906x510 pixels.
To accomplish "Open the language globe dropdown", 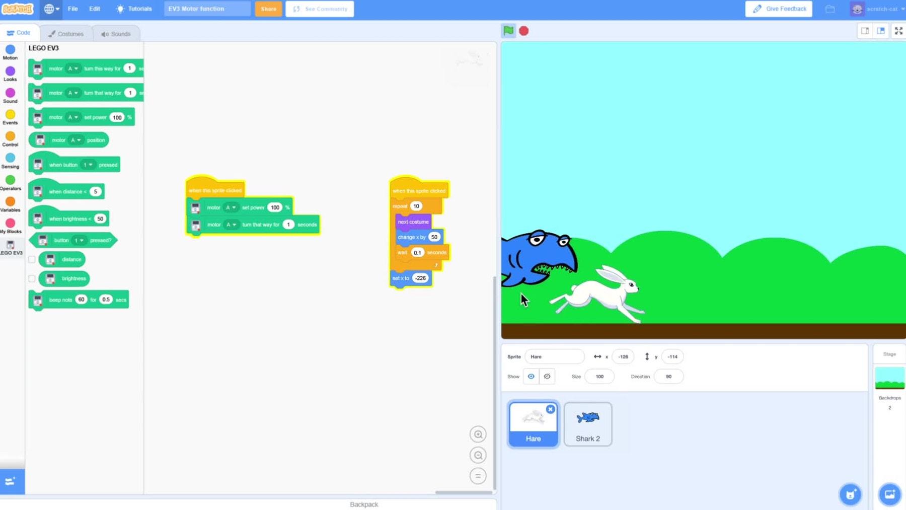I will [x=51, y=9].
